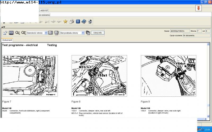212x132 pixels.
Task: Click the 'Figure 7' caption
Action: pyautogui.click(x=7, y=102)
